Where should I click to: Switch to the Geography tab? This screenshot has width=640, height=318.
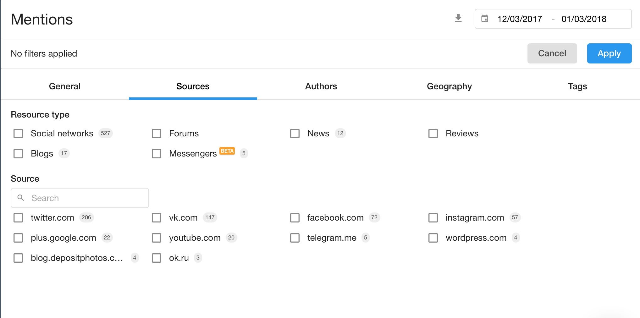tap(450, 86)
